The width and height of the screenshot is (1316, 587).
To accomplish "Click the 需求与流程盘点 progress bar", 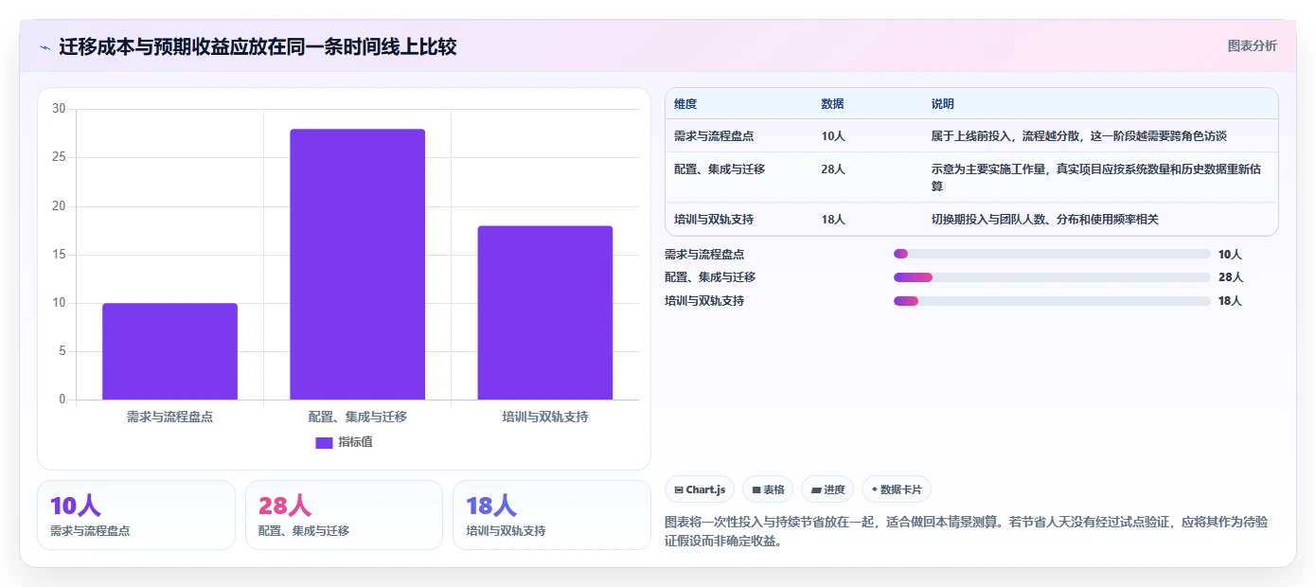I will pos(1052,254).
